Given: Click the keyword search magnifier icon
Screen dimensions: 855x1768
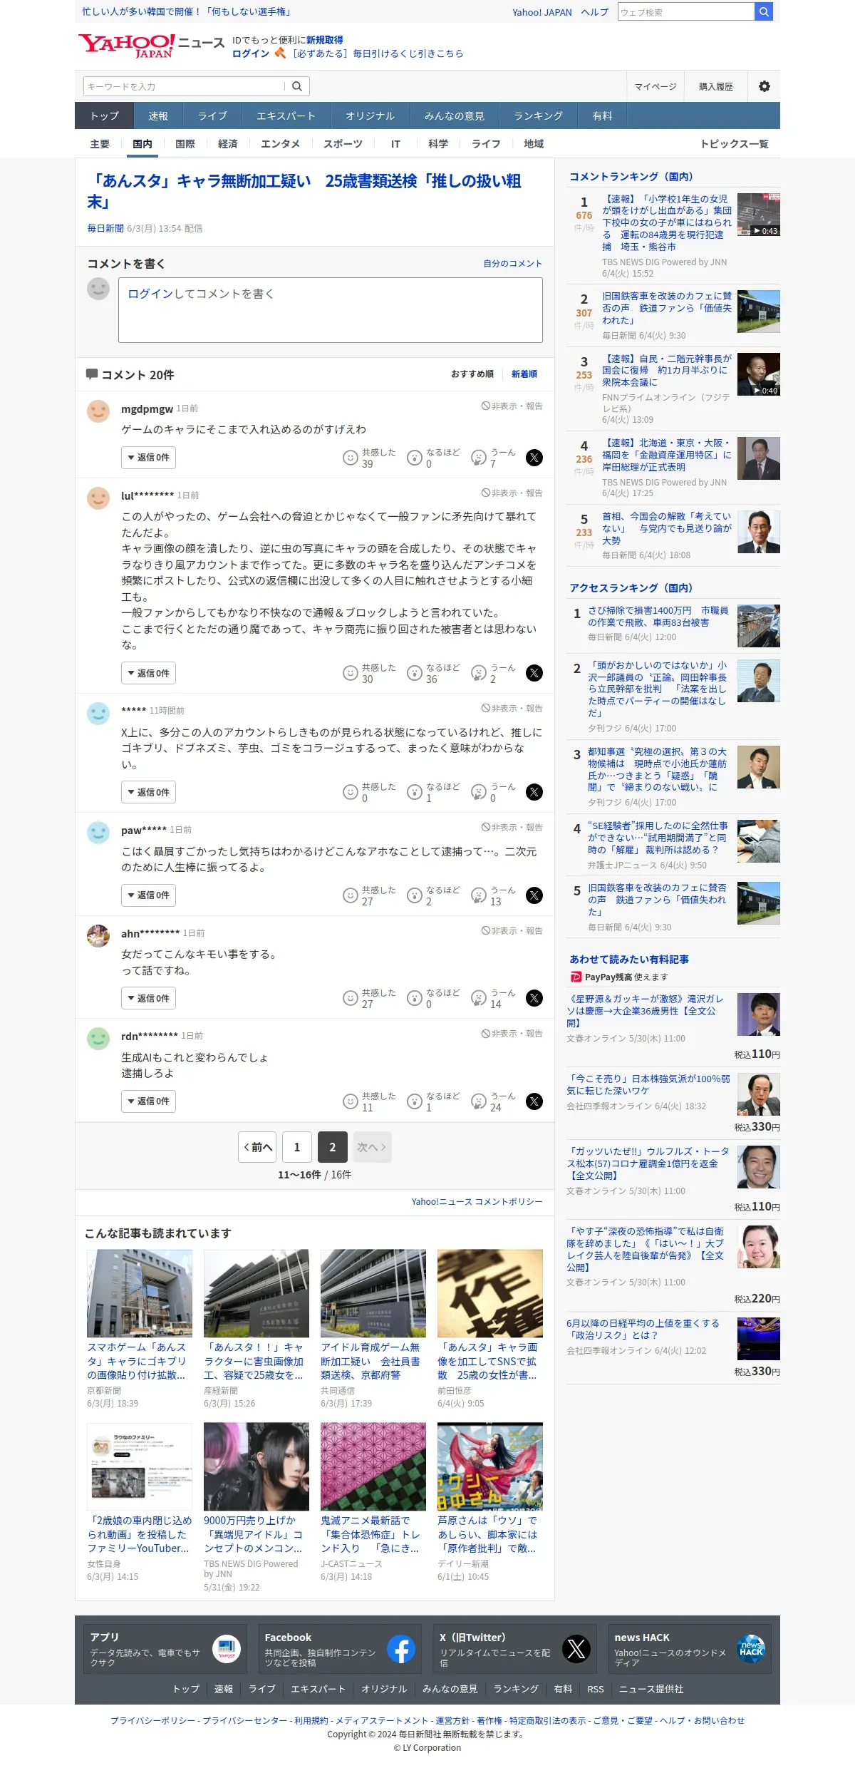Looking at the screenshot, I should (297, 86).
